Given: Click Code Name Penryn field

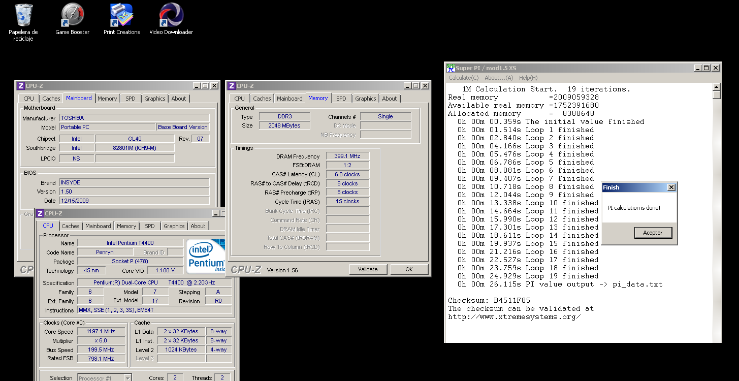Looking at the screenshot, I should pyautogui.click(x=105, y=252).
